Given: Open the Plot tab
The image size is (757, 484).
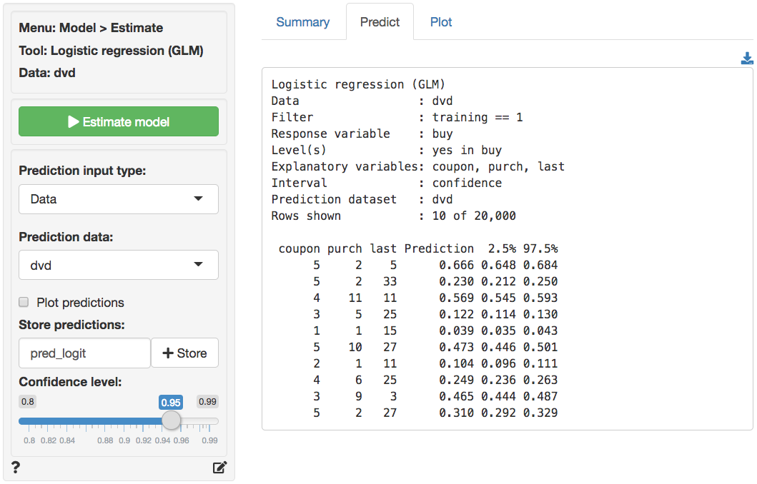Looking at the screenshot, I should (x=441, y=22).
